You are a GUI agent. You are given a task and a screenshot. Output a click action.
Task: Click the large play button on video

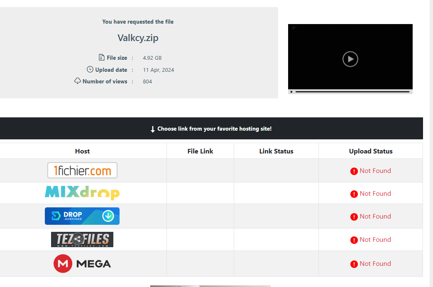(x=350, y=59)
